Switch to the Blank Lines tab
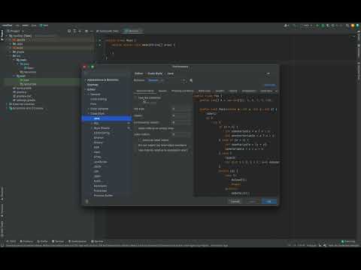The height and width of the screenshot is (270, 361). (x=205, y=91)
